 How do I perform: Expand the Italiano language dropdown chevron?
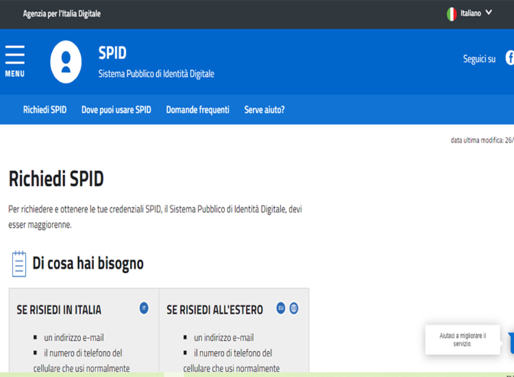(489, 13)
